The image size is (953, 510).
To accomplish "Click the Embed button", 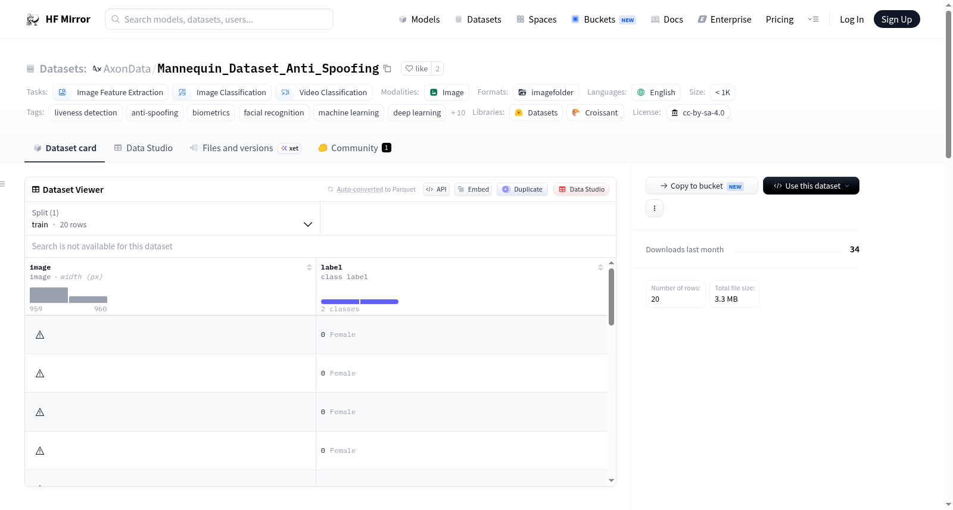I will coord(473,189).
